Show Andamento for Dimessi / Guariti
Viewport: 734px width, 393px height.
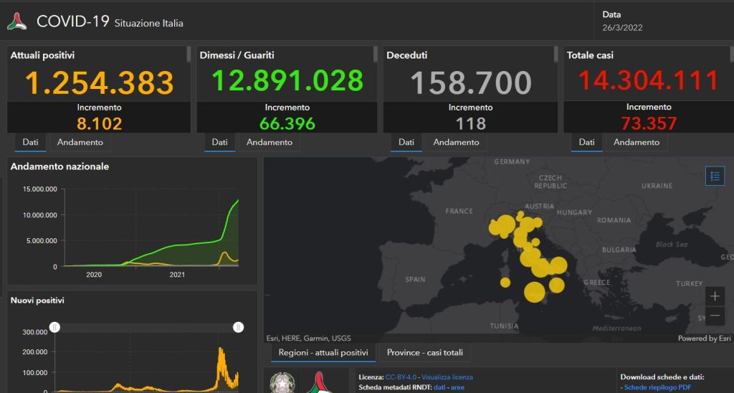(270, 142)
